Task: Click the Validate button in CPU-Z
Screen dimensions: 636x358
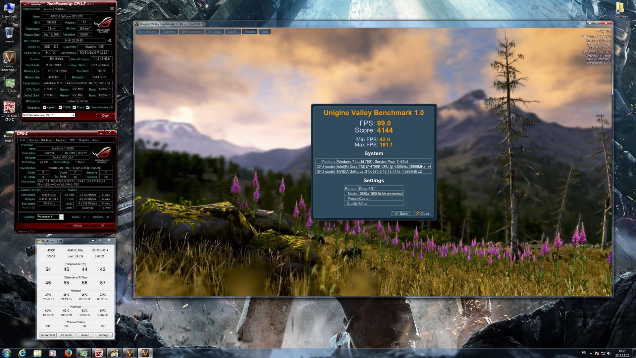Action: pos(77,225)
